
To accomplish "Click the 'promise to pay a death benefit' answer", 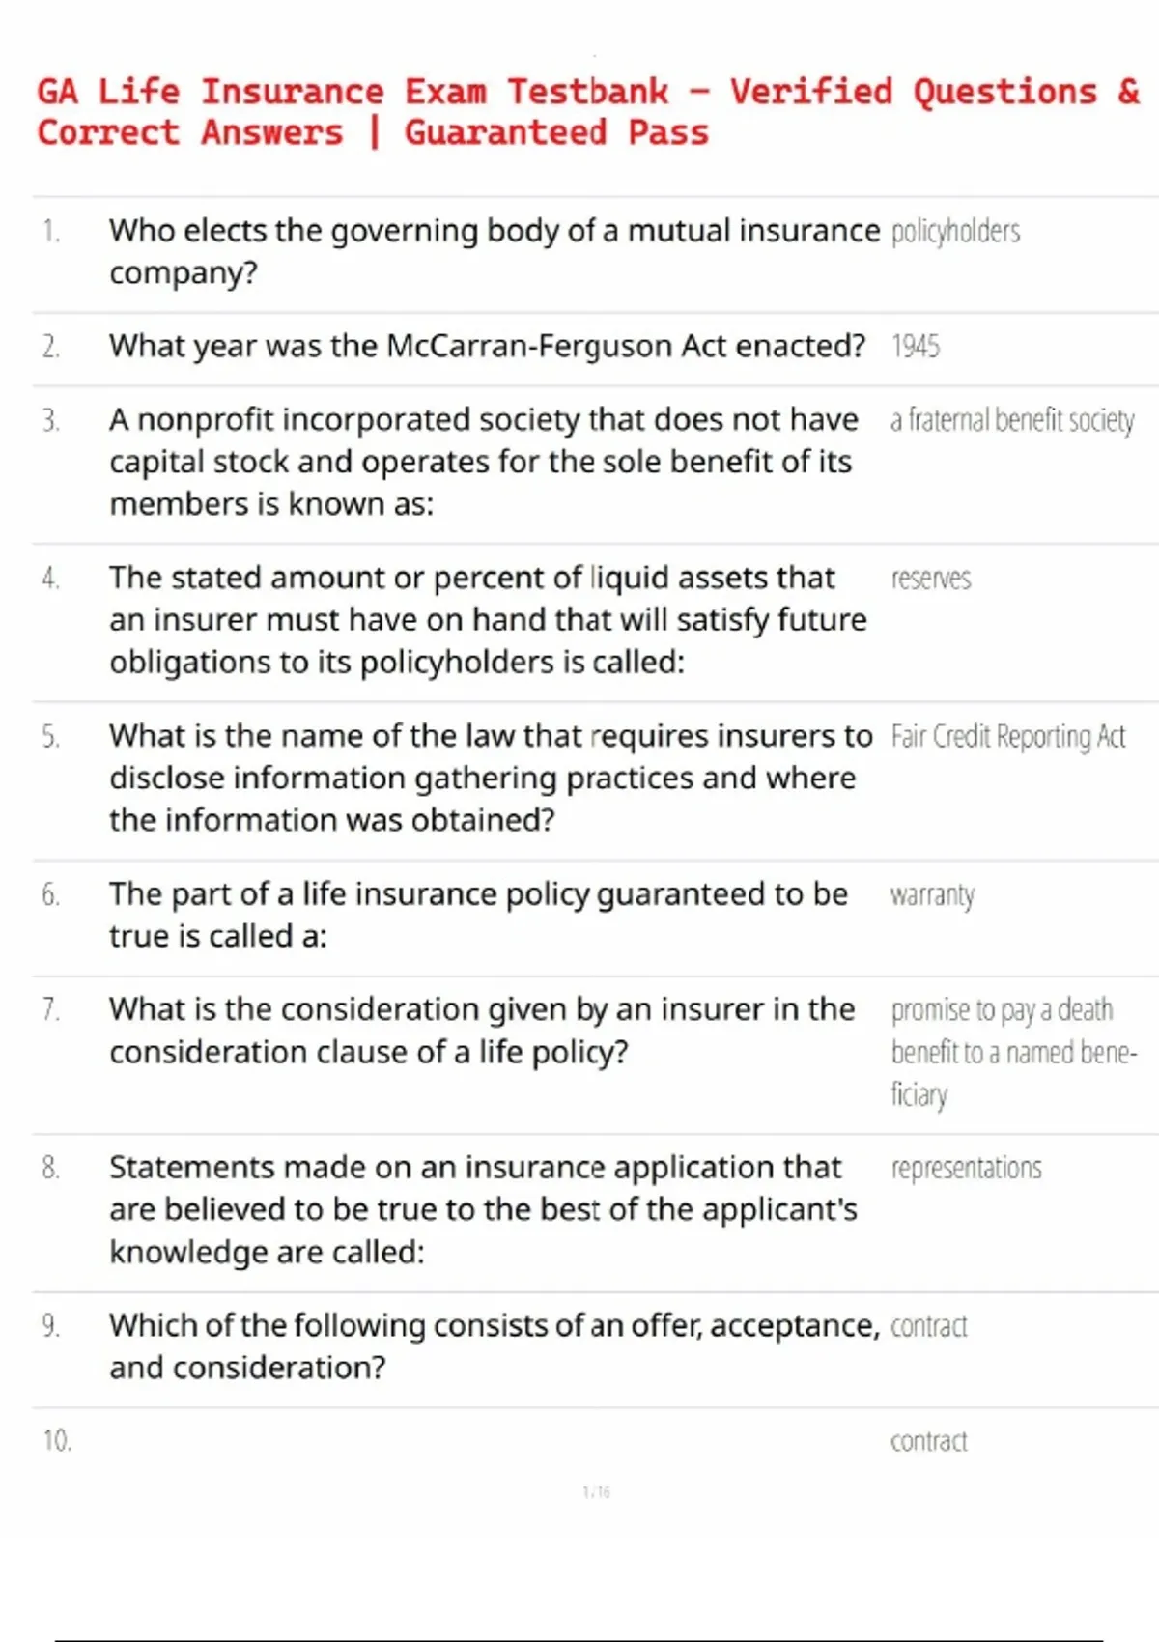I will tap(1013, 1052).
